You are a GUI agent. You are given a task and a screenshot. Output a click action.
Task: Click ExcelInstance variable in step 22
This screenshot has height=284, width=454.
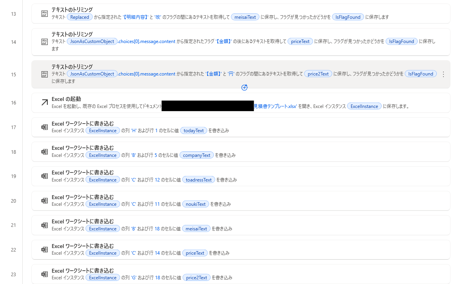click(x=103, y=253)
